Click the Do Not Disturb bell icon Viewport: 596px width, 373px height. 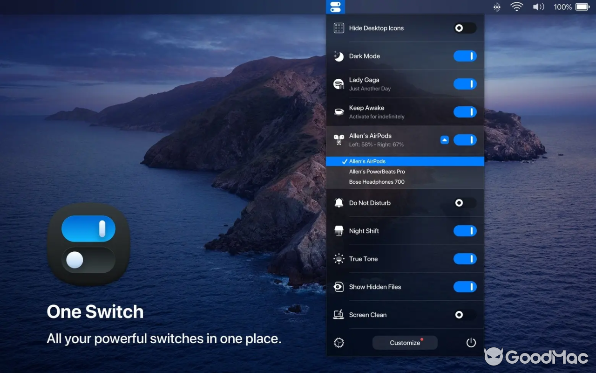pos(339,203)
